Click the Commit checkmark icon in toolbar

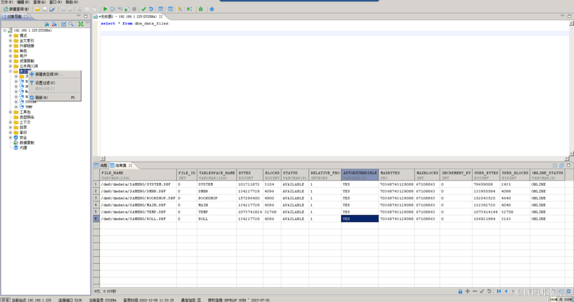pyautogui.click(x=143, y=9)
